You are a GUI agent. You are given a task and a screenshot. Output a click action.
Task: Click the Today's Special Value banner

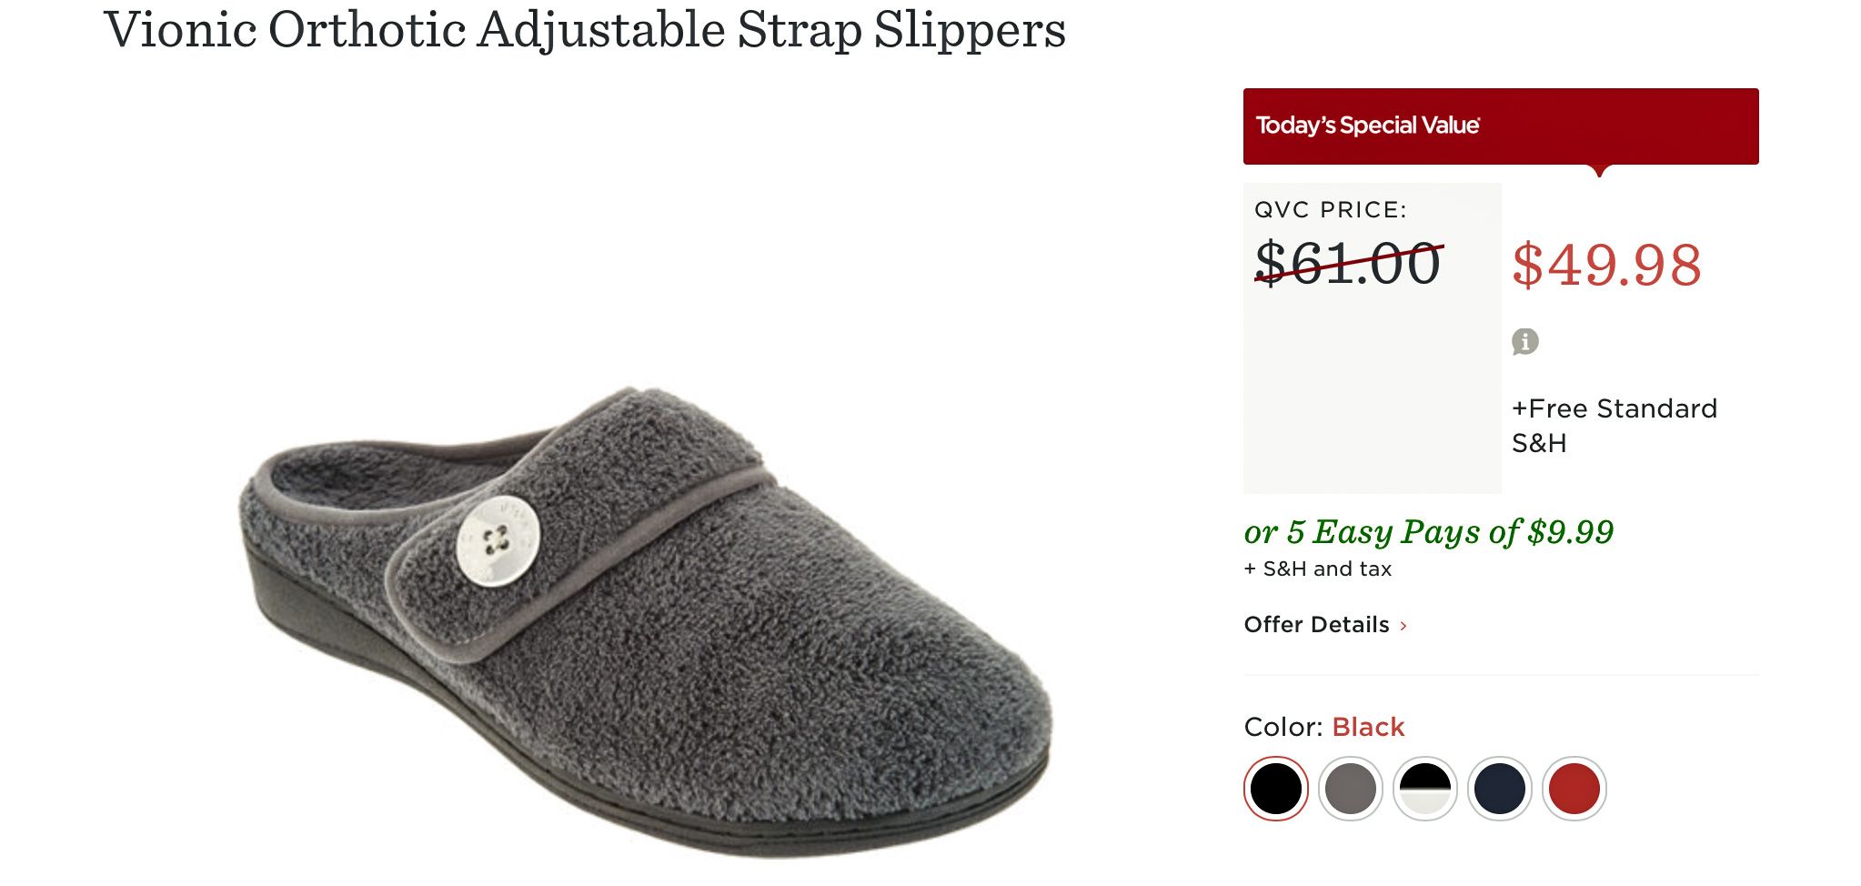click(x=1501, y=126)
